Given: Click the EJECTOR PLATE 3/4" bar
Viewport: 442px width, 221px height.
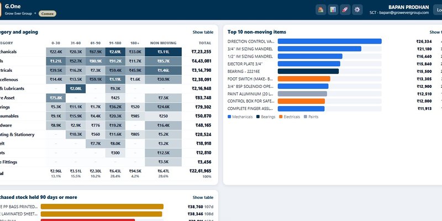Looking at the screenshot, I should (309, 64).
